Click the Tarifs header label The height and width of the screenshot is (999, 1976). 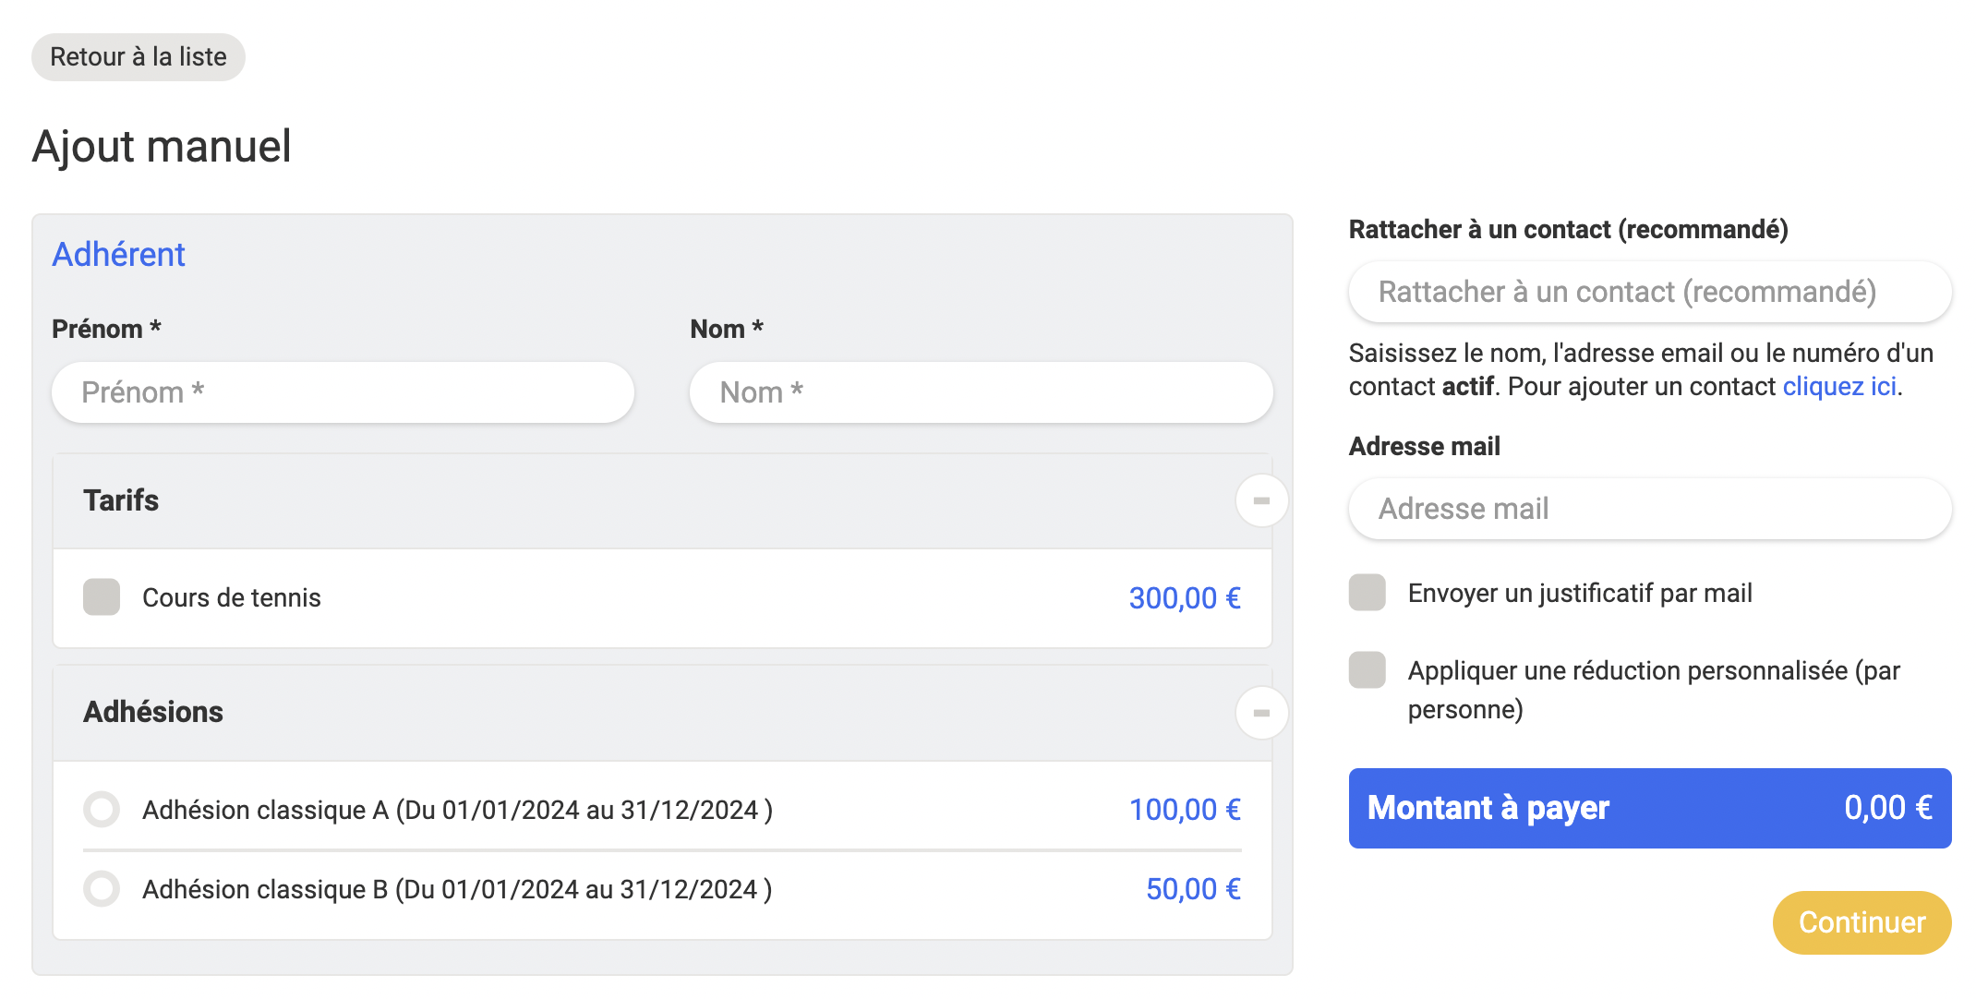coord(121,500)
